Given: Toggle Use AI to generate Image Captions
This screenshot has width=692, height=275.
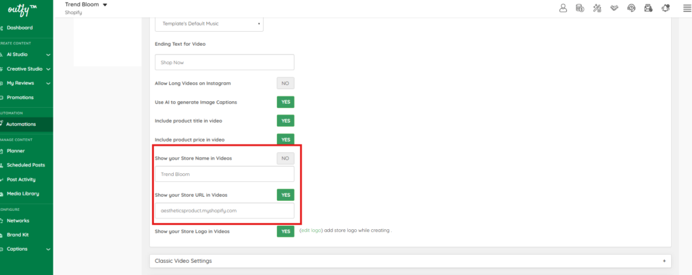Looking at the screenshot, I should click(285, 102).
